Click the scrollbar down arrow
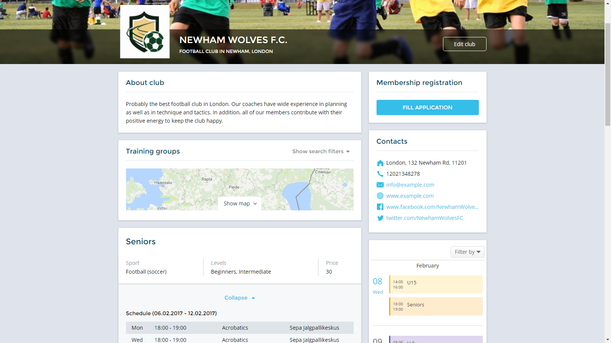 coord(608,340)
